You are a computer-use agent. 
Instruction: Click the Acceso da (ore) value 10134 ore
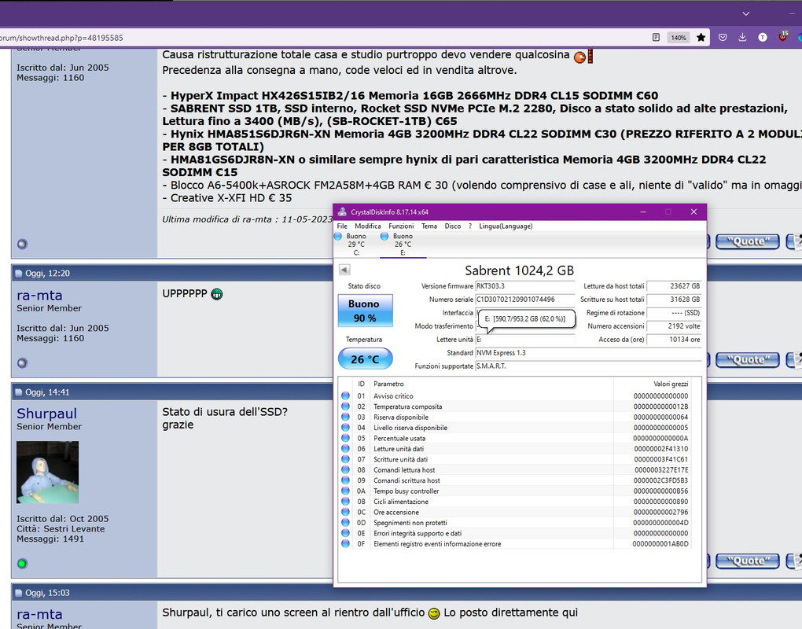click(674, 340)
